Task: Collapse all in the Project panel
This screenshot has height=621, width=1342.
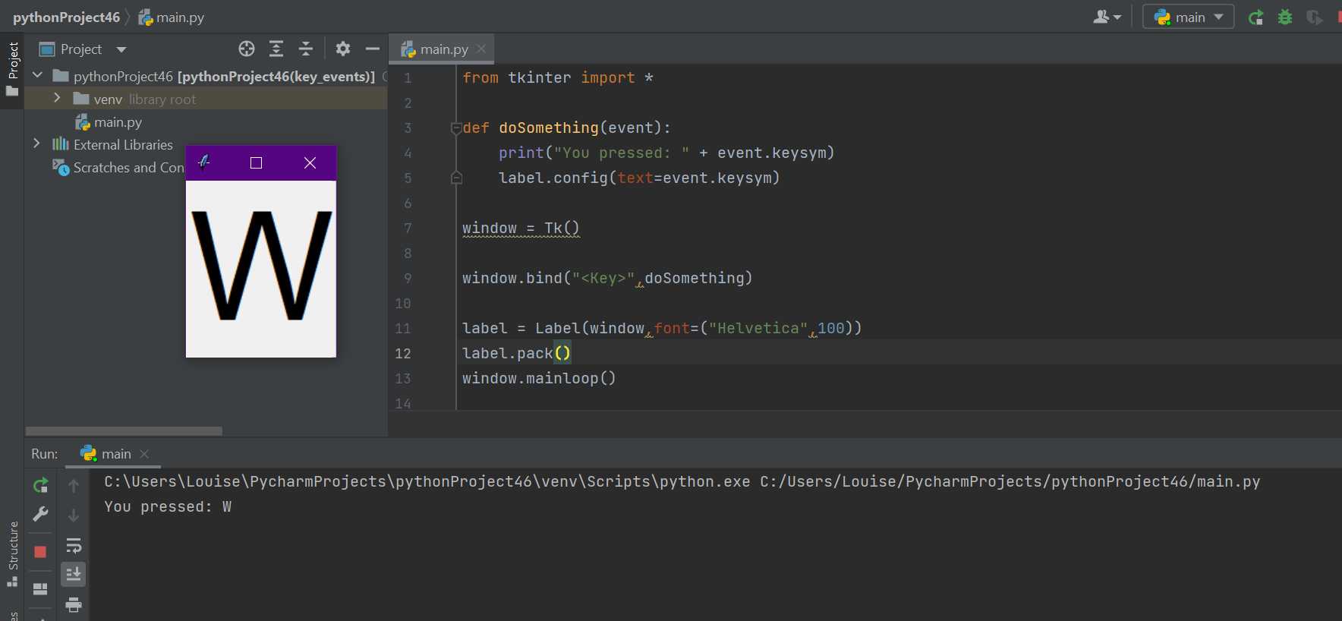Action: click(306, 49)
